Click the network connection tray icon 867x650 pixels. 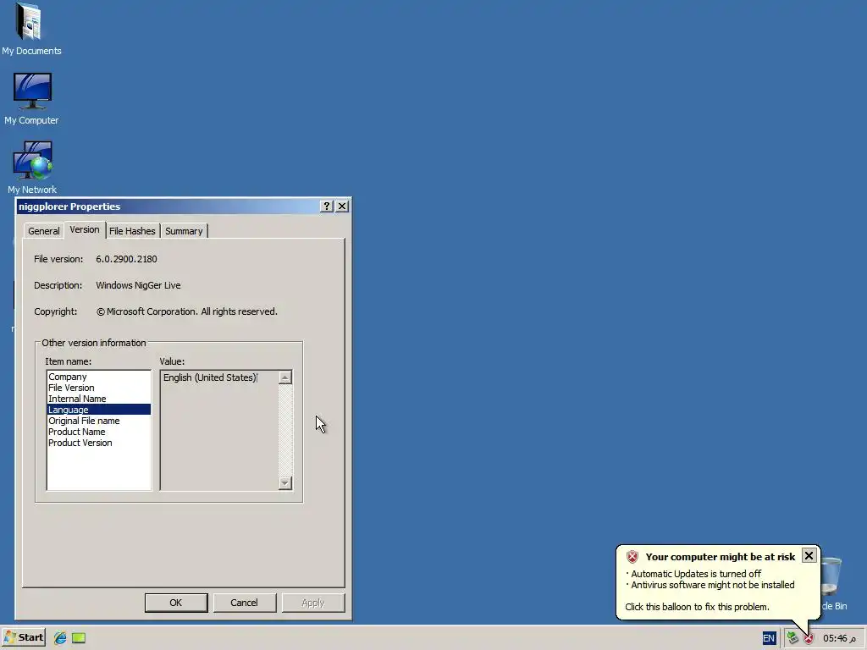point(792,638)
